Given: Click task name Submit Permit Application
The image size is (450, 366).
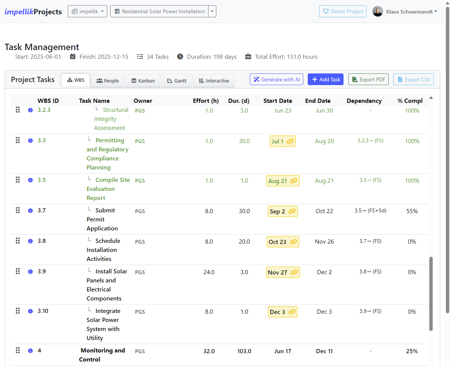Looking at the screenshot, I should [x=102, y=219].
